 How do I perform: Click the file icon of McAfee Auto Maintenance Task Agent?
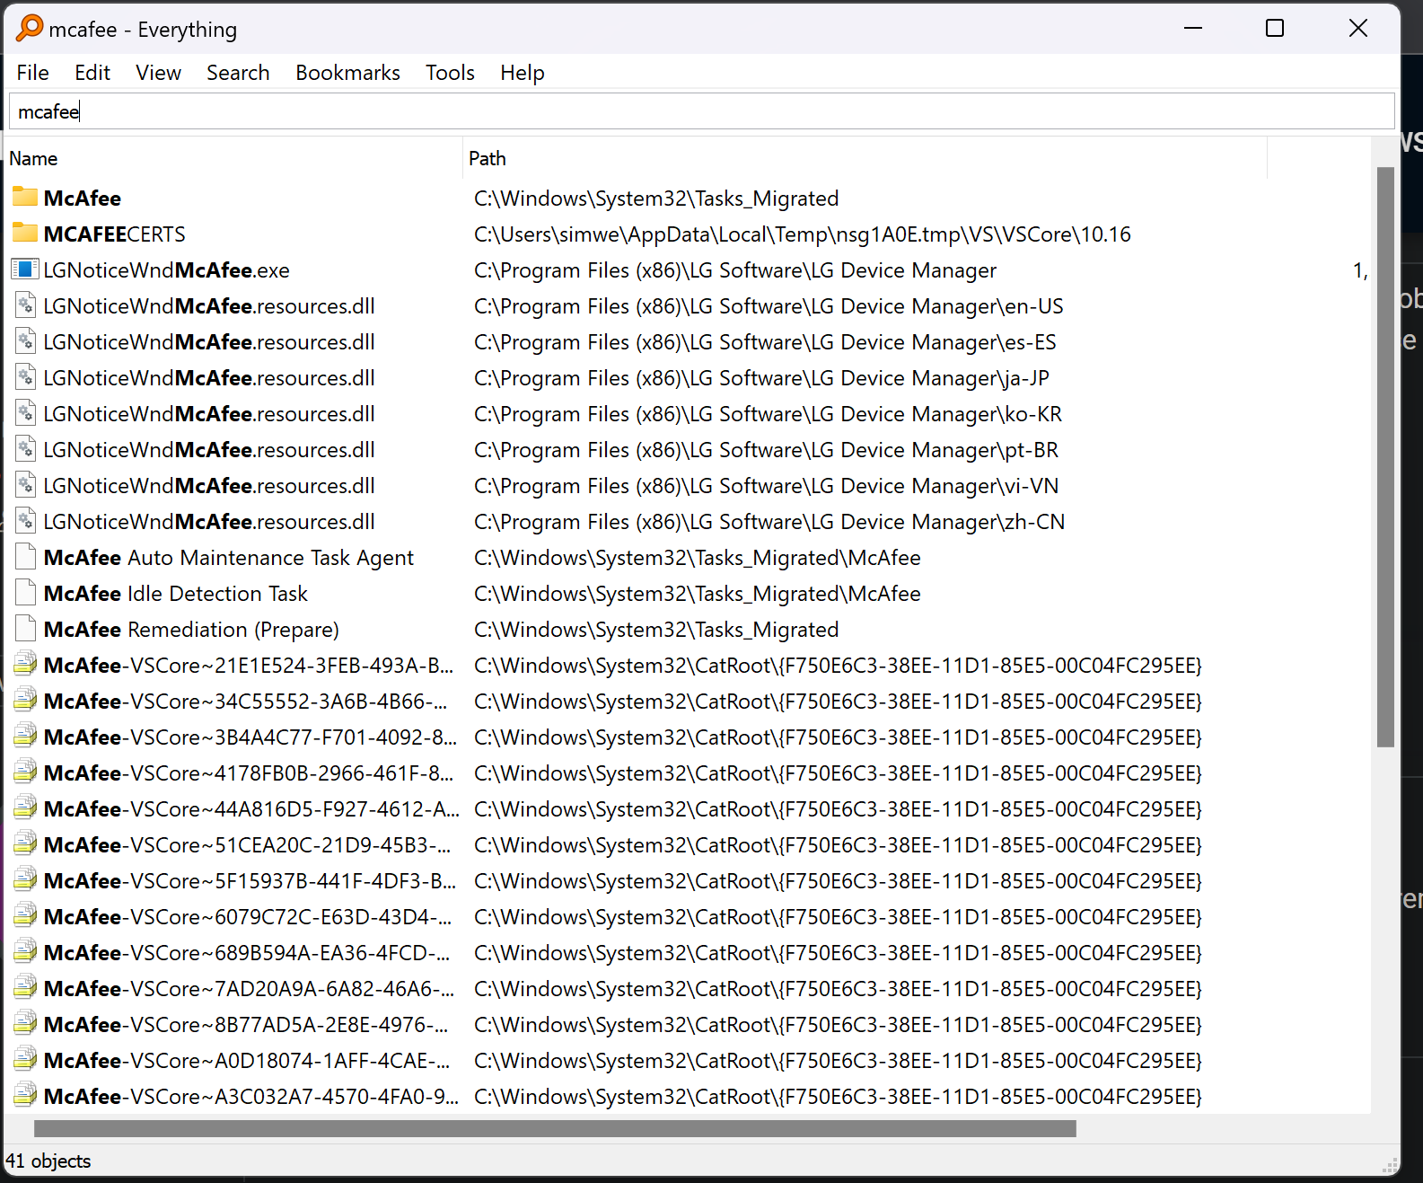(x=25, y=556)
